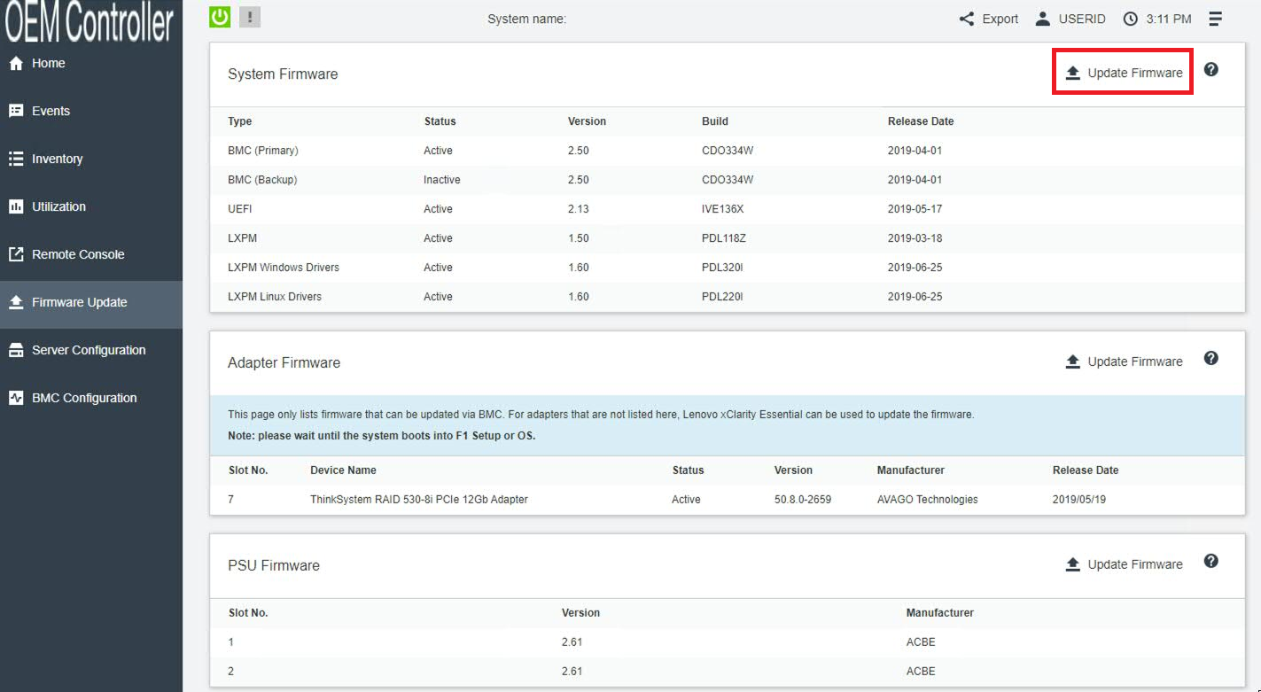Image resolution: width=1261 pixels, height=692 pixels.
Task: Open BMC Configuration page
Action: pos(91,398)
